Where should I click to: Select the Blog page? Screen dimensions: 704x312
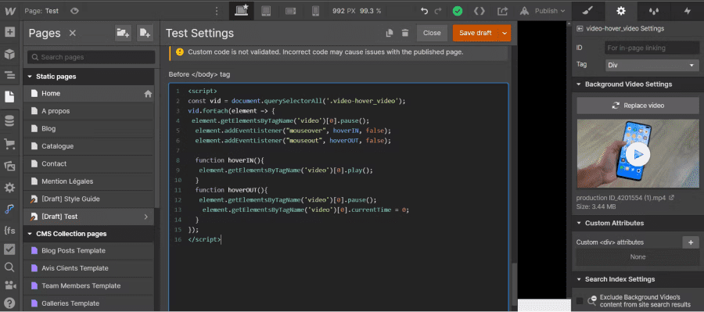[89, 128]
